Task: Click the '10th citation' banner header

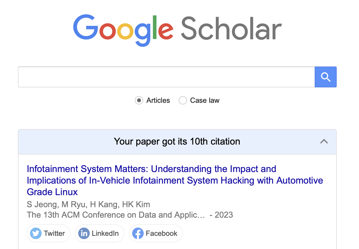Action: coord(177,142)
